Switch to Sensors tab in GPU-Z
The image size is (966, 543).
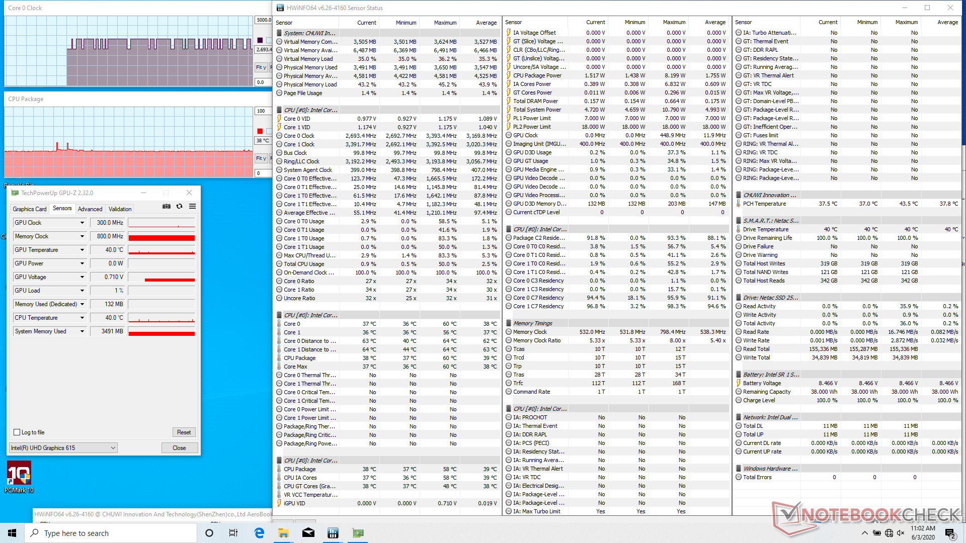tap(62, 209)
